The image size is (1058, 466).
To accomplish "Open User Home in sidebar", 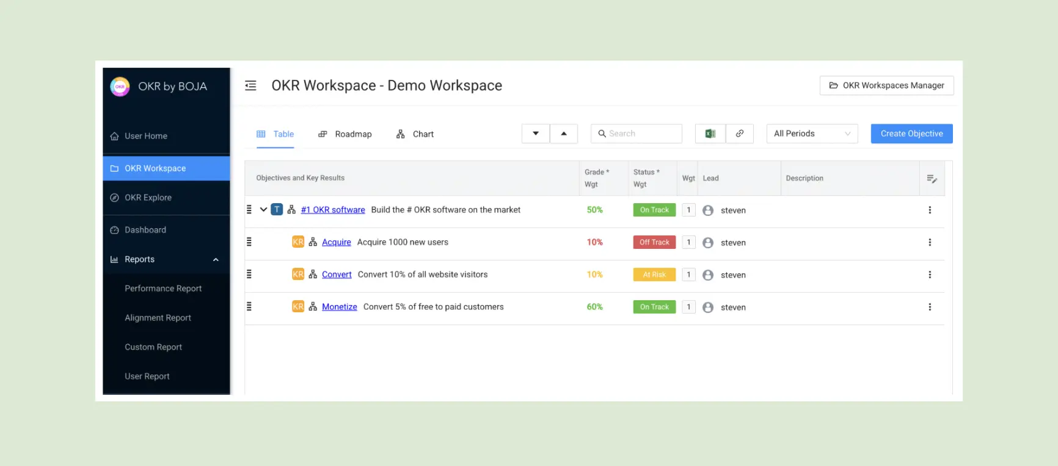I will (166, 136).
